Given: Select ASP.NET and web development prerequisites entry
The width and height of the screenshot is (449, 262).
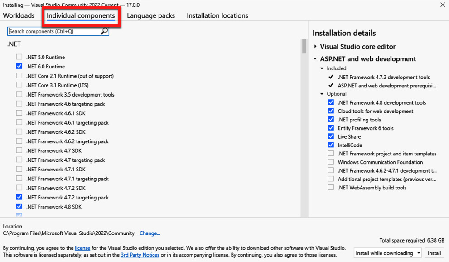Looking at the screenshot, I should pyautogui.click(x=387, y=86).
